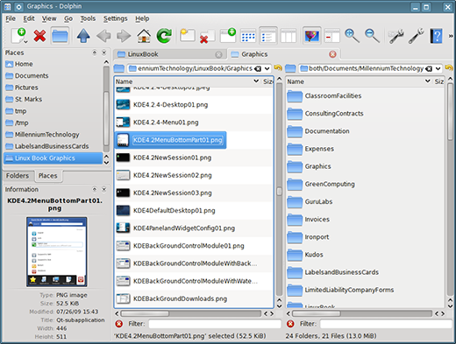Screen dimensions: 456x344
Task: Click the right pane Filter input field
Action: tap(386, 324)
